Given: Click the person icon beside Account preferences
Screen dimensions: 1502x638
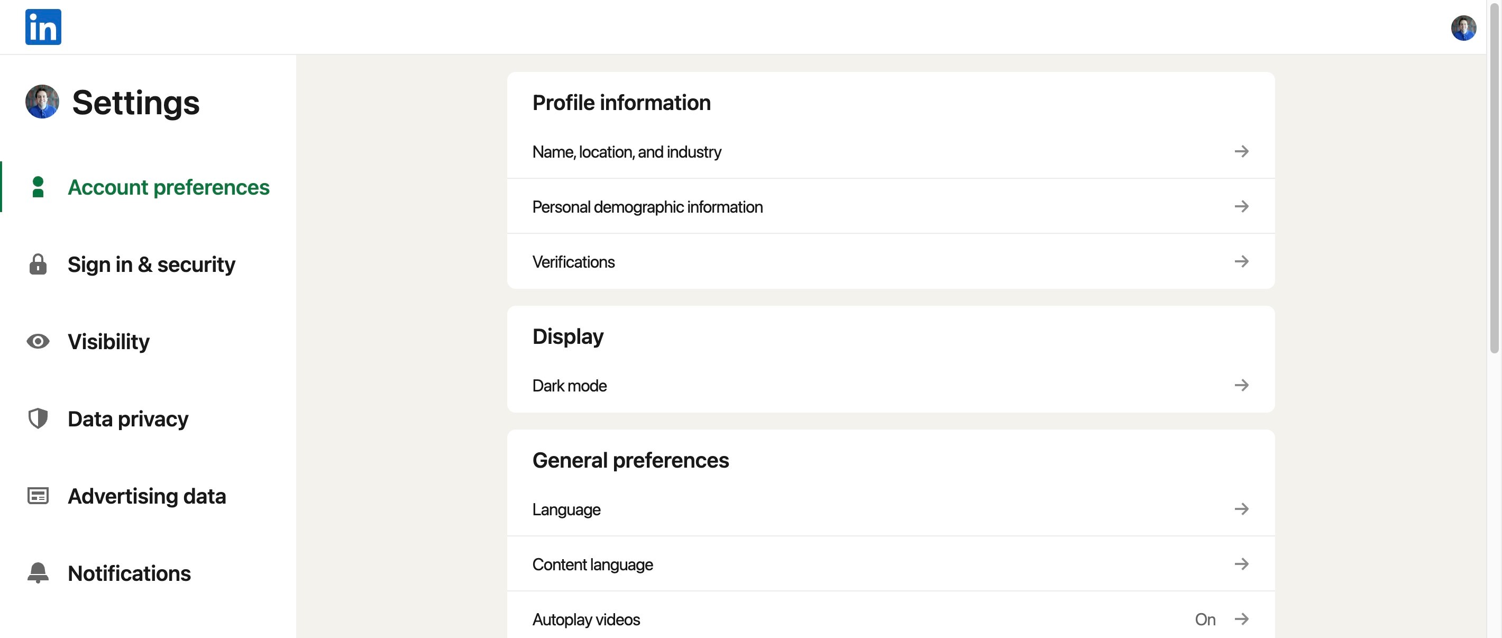Looking at the screenshot, I should point(38,187).
